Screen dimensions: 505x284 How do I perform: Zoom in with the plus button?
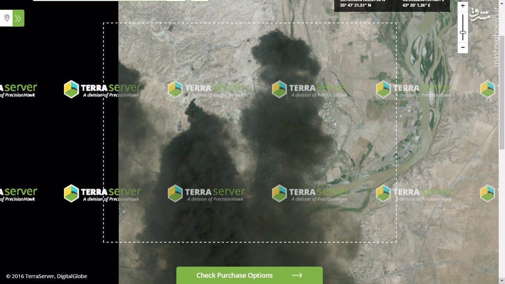(x=463, y=6)
